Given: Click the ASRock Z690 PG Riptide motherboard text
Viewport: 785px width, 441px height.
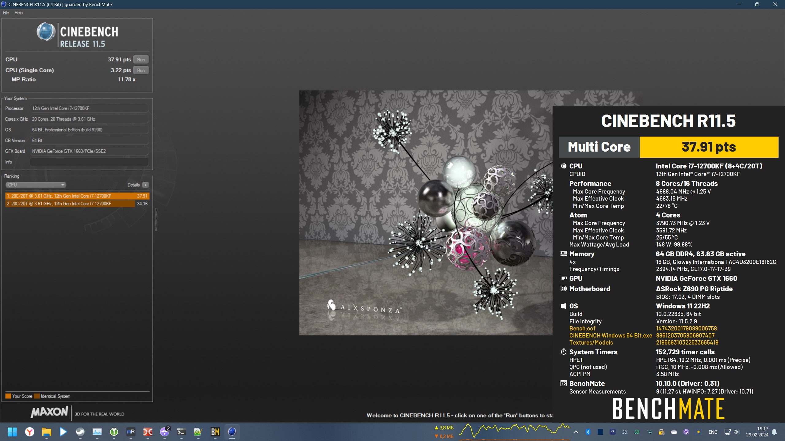Looking at the screenshot, I should 694,289.
